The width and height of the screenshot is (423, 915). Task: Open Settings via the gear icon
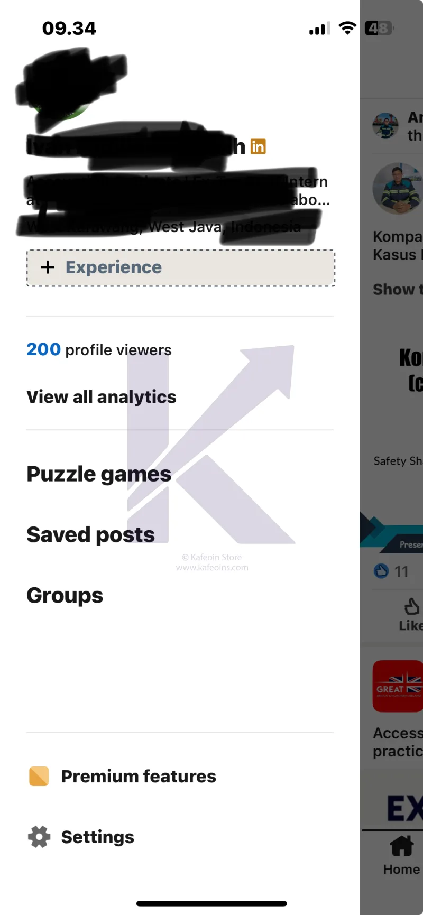[x=39, y=837]
